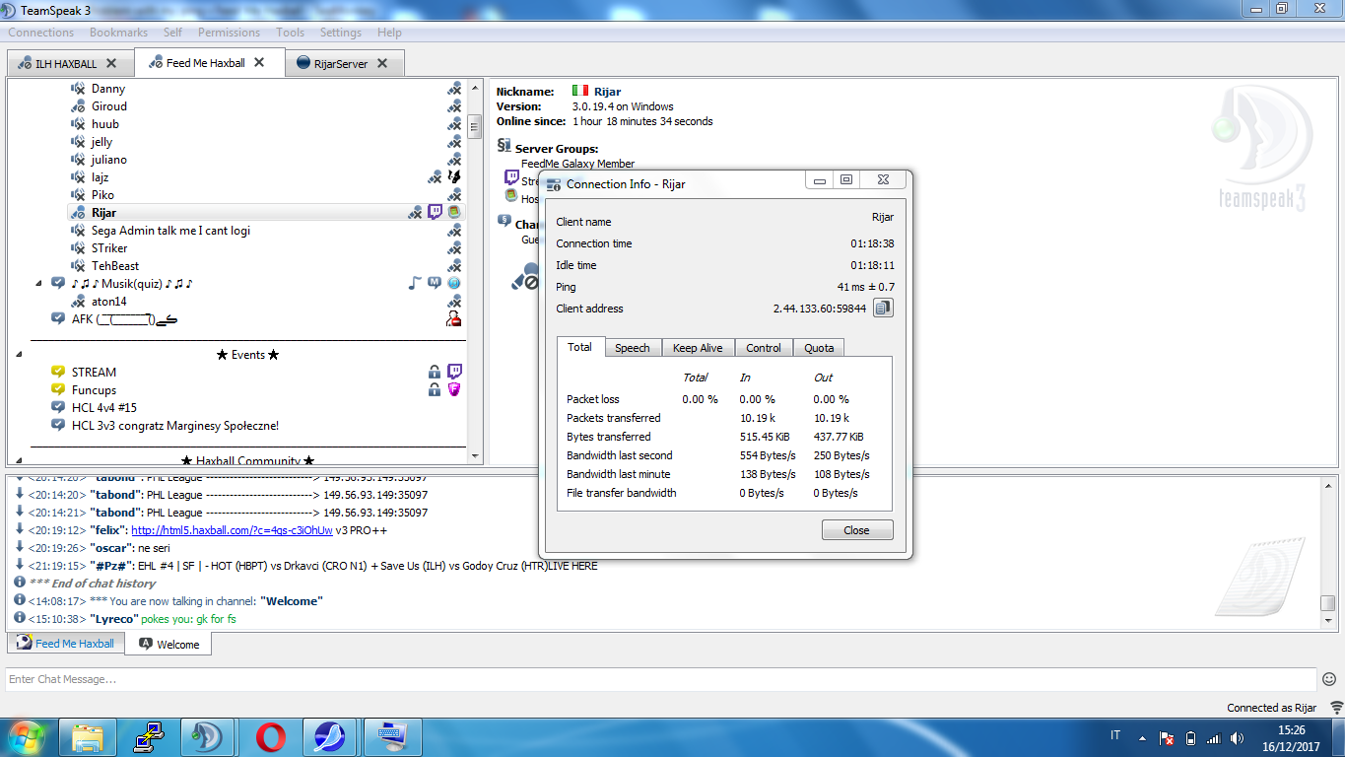The height and width of the screenshot is (757, 1345).
Task: Click the network signal icon in system tray
Action: coord(1214,737)
